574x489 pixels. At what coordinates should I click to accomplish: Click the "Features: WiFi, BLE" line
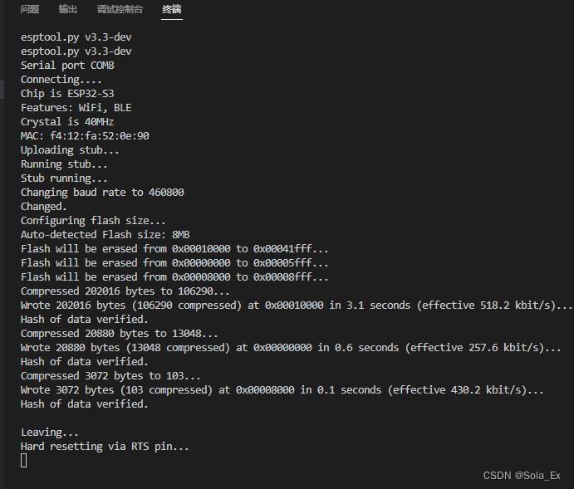pyautogui.click(x=76, y=108)
